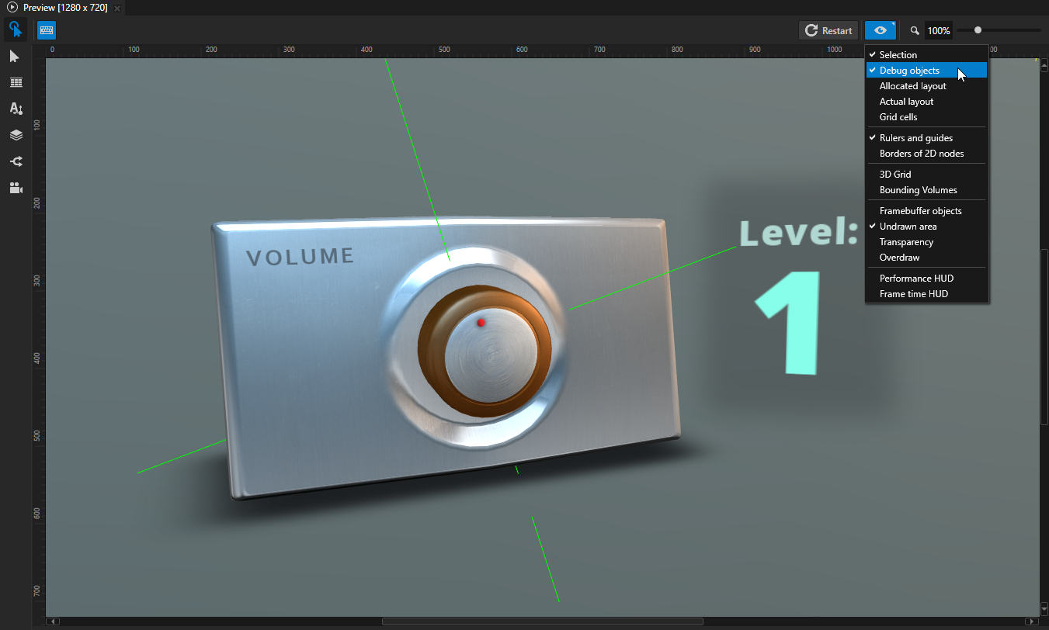Click the layers icon in the left sidebar
Viewport: 1049px width, 630px height.
pos(16,135)
